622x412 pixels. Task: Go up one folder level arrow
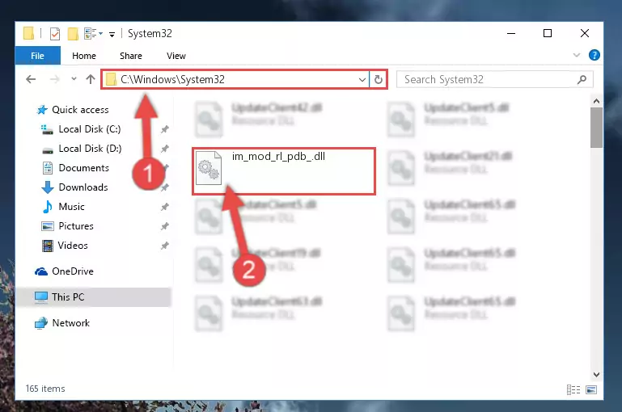[x=91, y=79]
